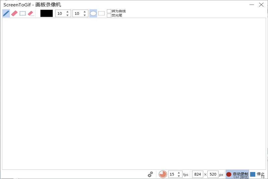This screenshot has height=179, width=268.
Task: Increase the fps value
Action: [179, 173]
